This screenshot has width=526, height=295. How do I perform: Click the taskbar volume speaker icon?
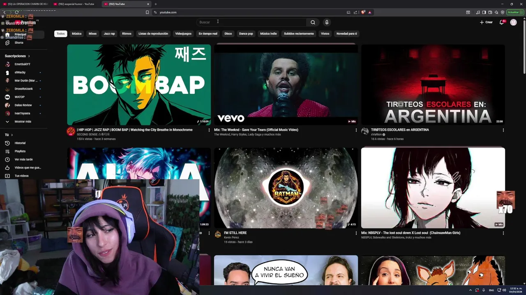pos(504,290)
